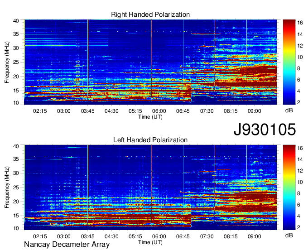Click 10 MHz tick on Right Handed plot

(16, 103)
